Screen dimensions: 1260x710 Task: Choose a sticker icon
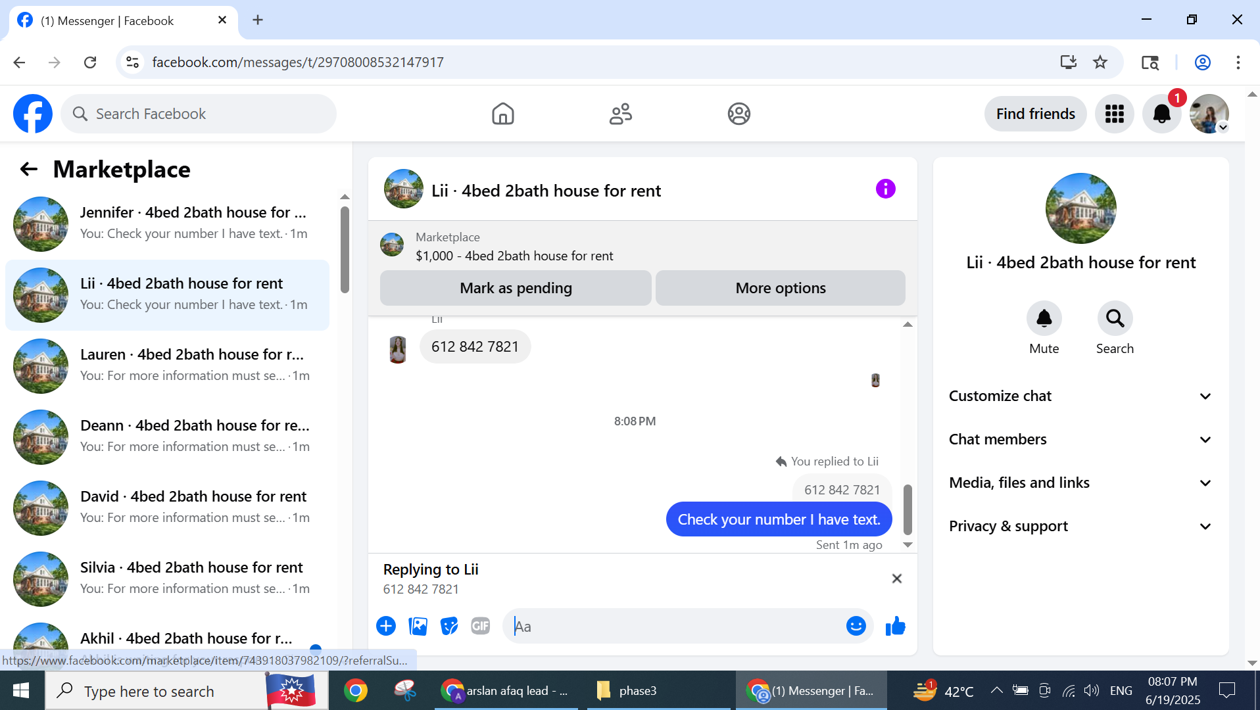(449, 626)
